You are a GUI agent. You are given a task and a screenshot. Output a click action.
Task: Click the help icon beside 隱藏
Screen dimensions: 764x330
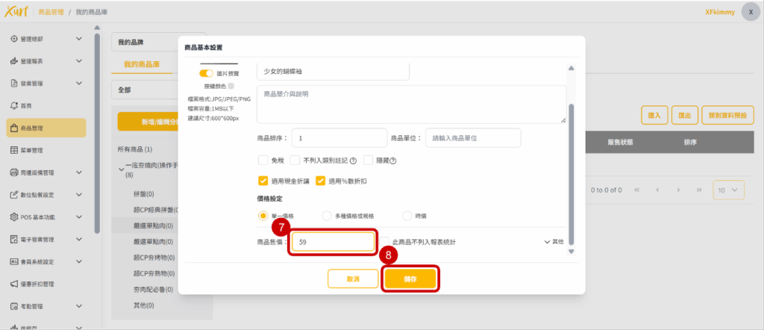[392, 160]
